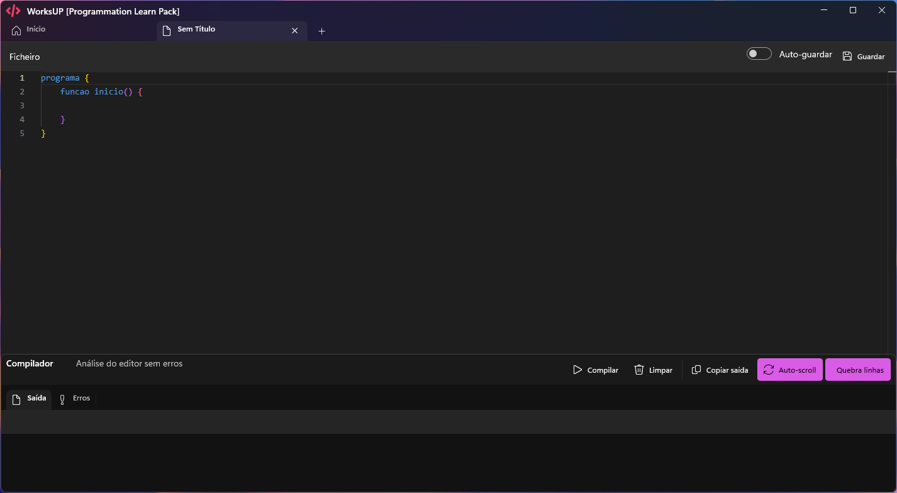Switch to the Início tab
Image resolution: width=897 pixels, height=493 pixels.
click(35, 29)
